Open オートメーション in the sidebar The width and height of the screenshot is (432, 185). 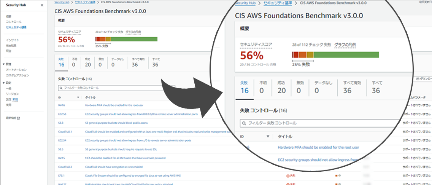16,70
